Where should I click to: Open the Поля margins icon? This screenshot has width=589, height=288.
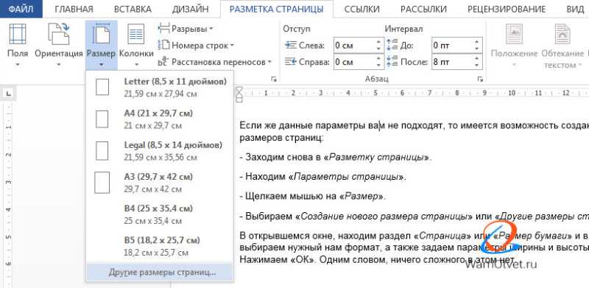tap(17, 34)
